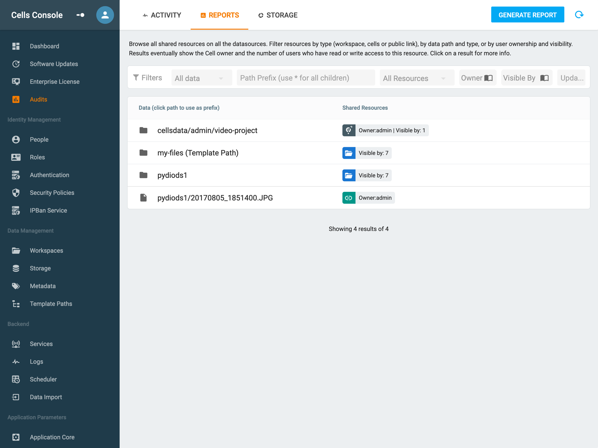The height and width of the screenshot is (448, 598).
Task: Click the refresh reload icon
Action: (x=579, y=15)
